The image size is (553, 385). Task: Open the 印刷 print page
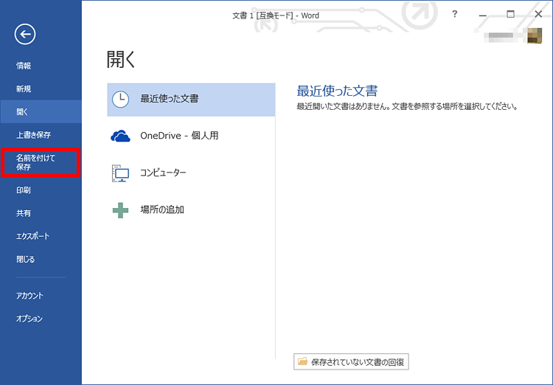coord(24,190)
